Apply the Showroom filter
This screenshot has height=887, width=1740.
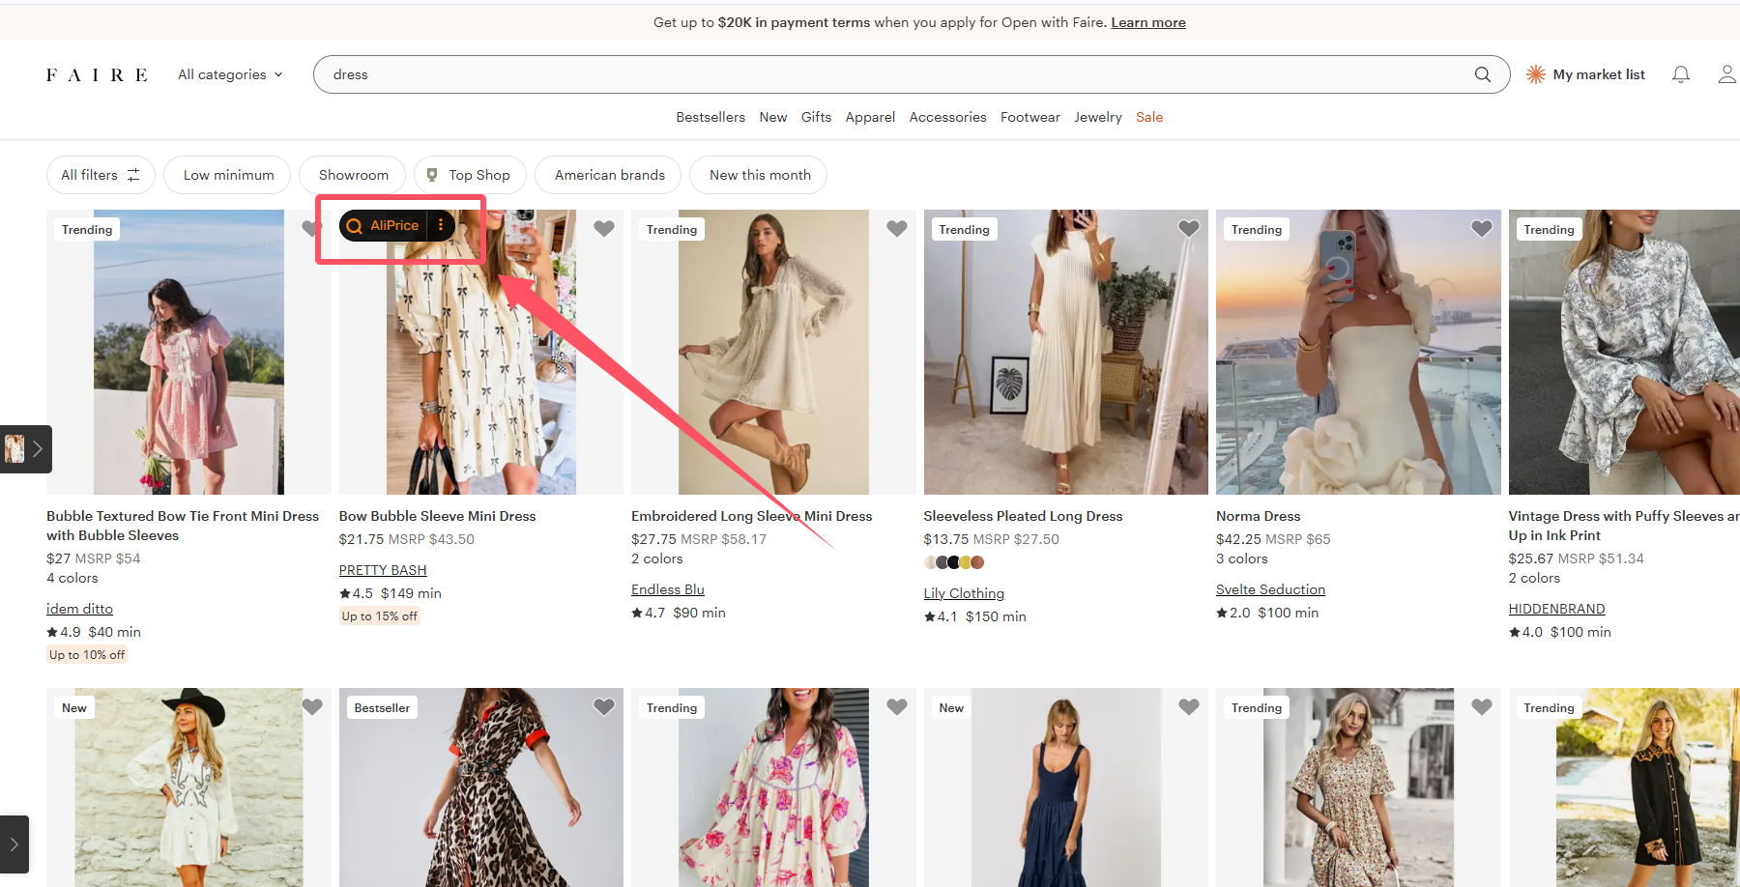[353, 175]
